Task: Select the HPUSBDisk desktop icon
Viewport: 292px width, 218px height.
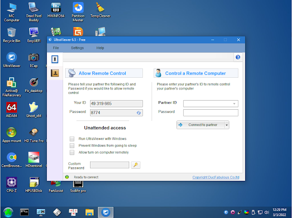Action: [x=34, y=184]
